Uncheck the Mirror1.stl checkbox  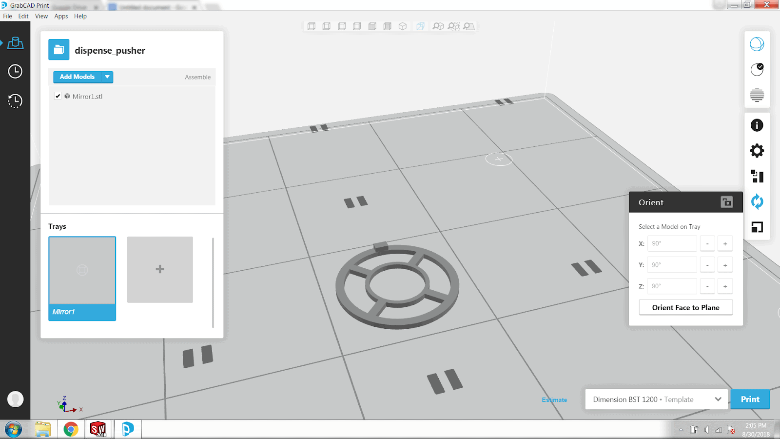click(58, 96)
